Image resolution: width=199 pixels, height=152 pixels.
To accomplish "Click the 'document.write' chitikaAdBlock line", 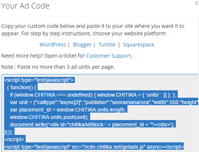I will tap(92, 124).
